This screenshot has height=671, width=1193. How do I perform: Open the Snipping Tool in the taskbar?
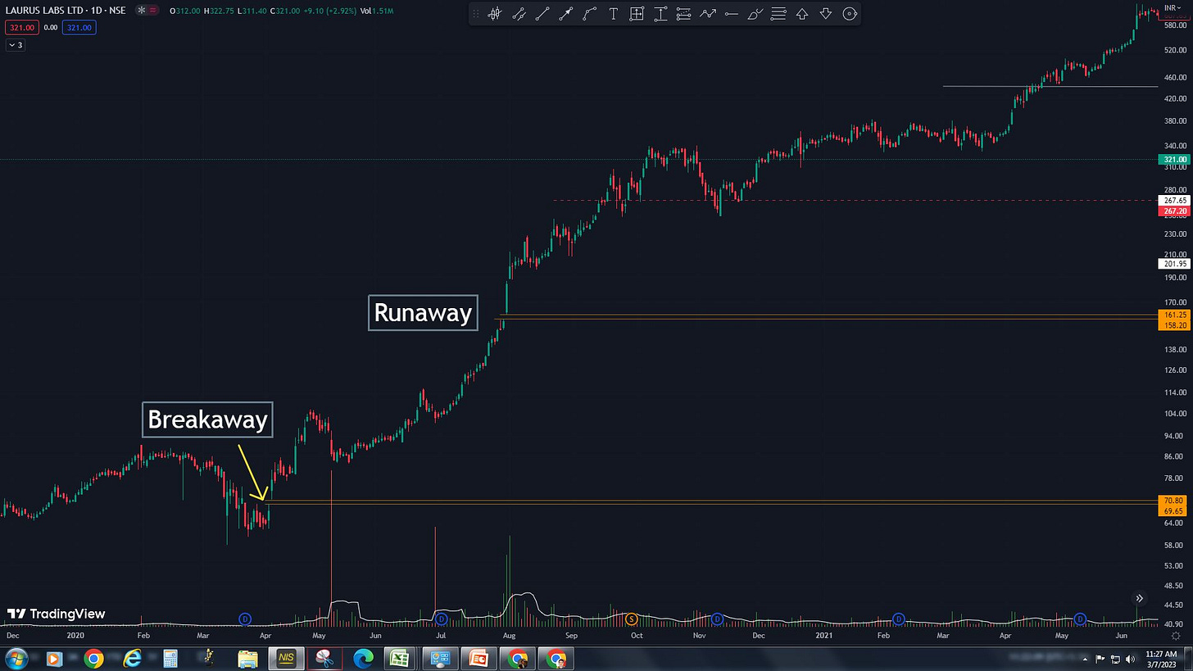click(x=325, y=659)
